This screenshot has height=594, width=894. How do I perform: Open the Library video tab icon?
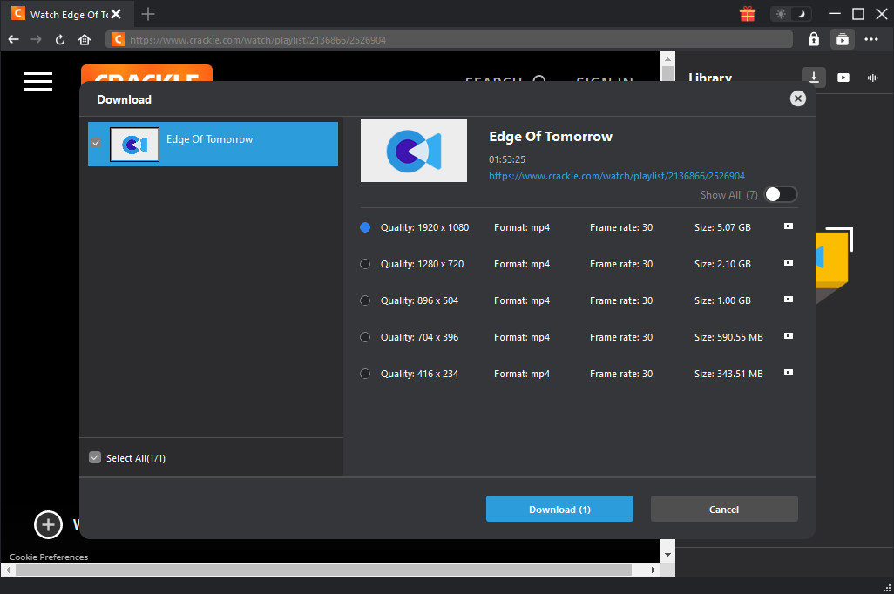[x=843, y=78]
